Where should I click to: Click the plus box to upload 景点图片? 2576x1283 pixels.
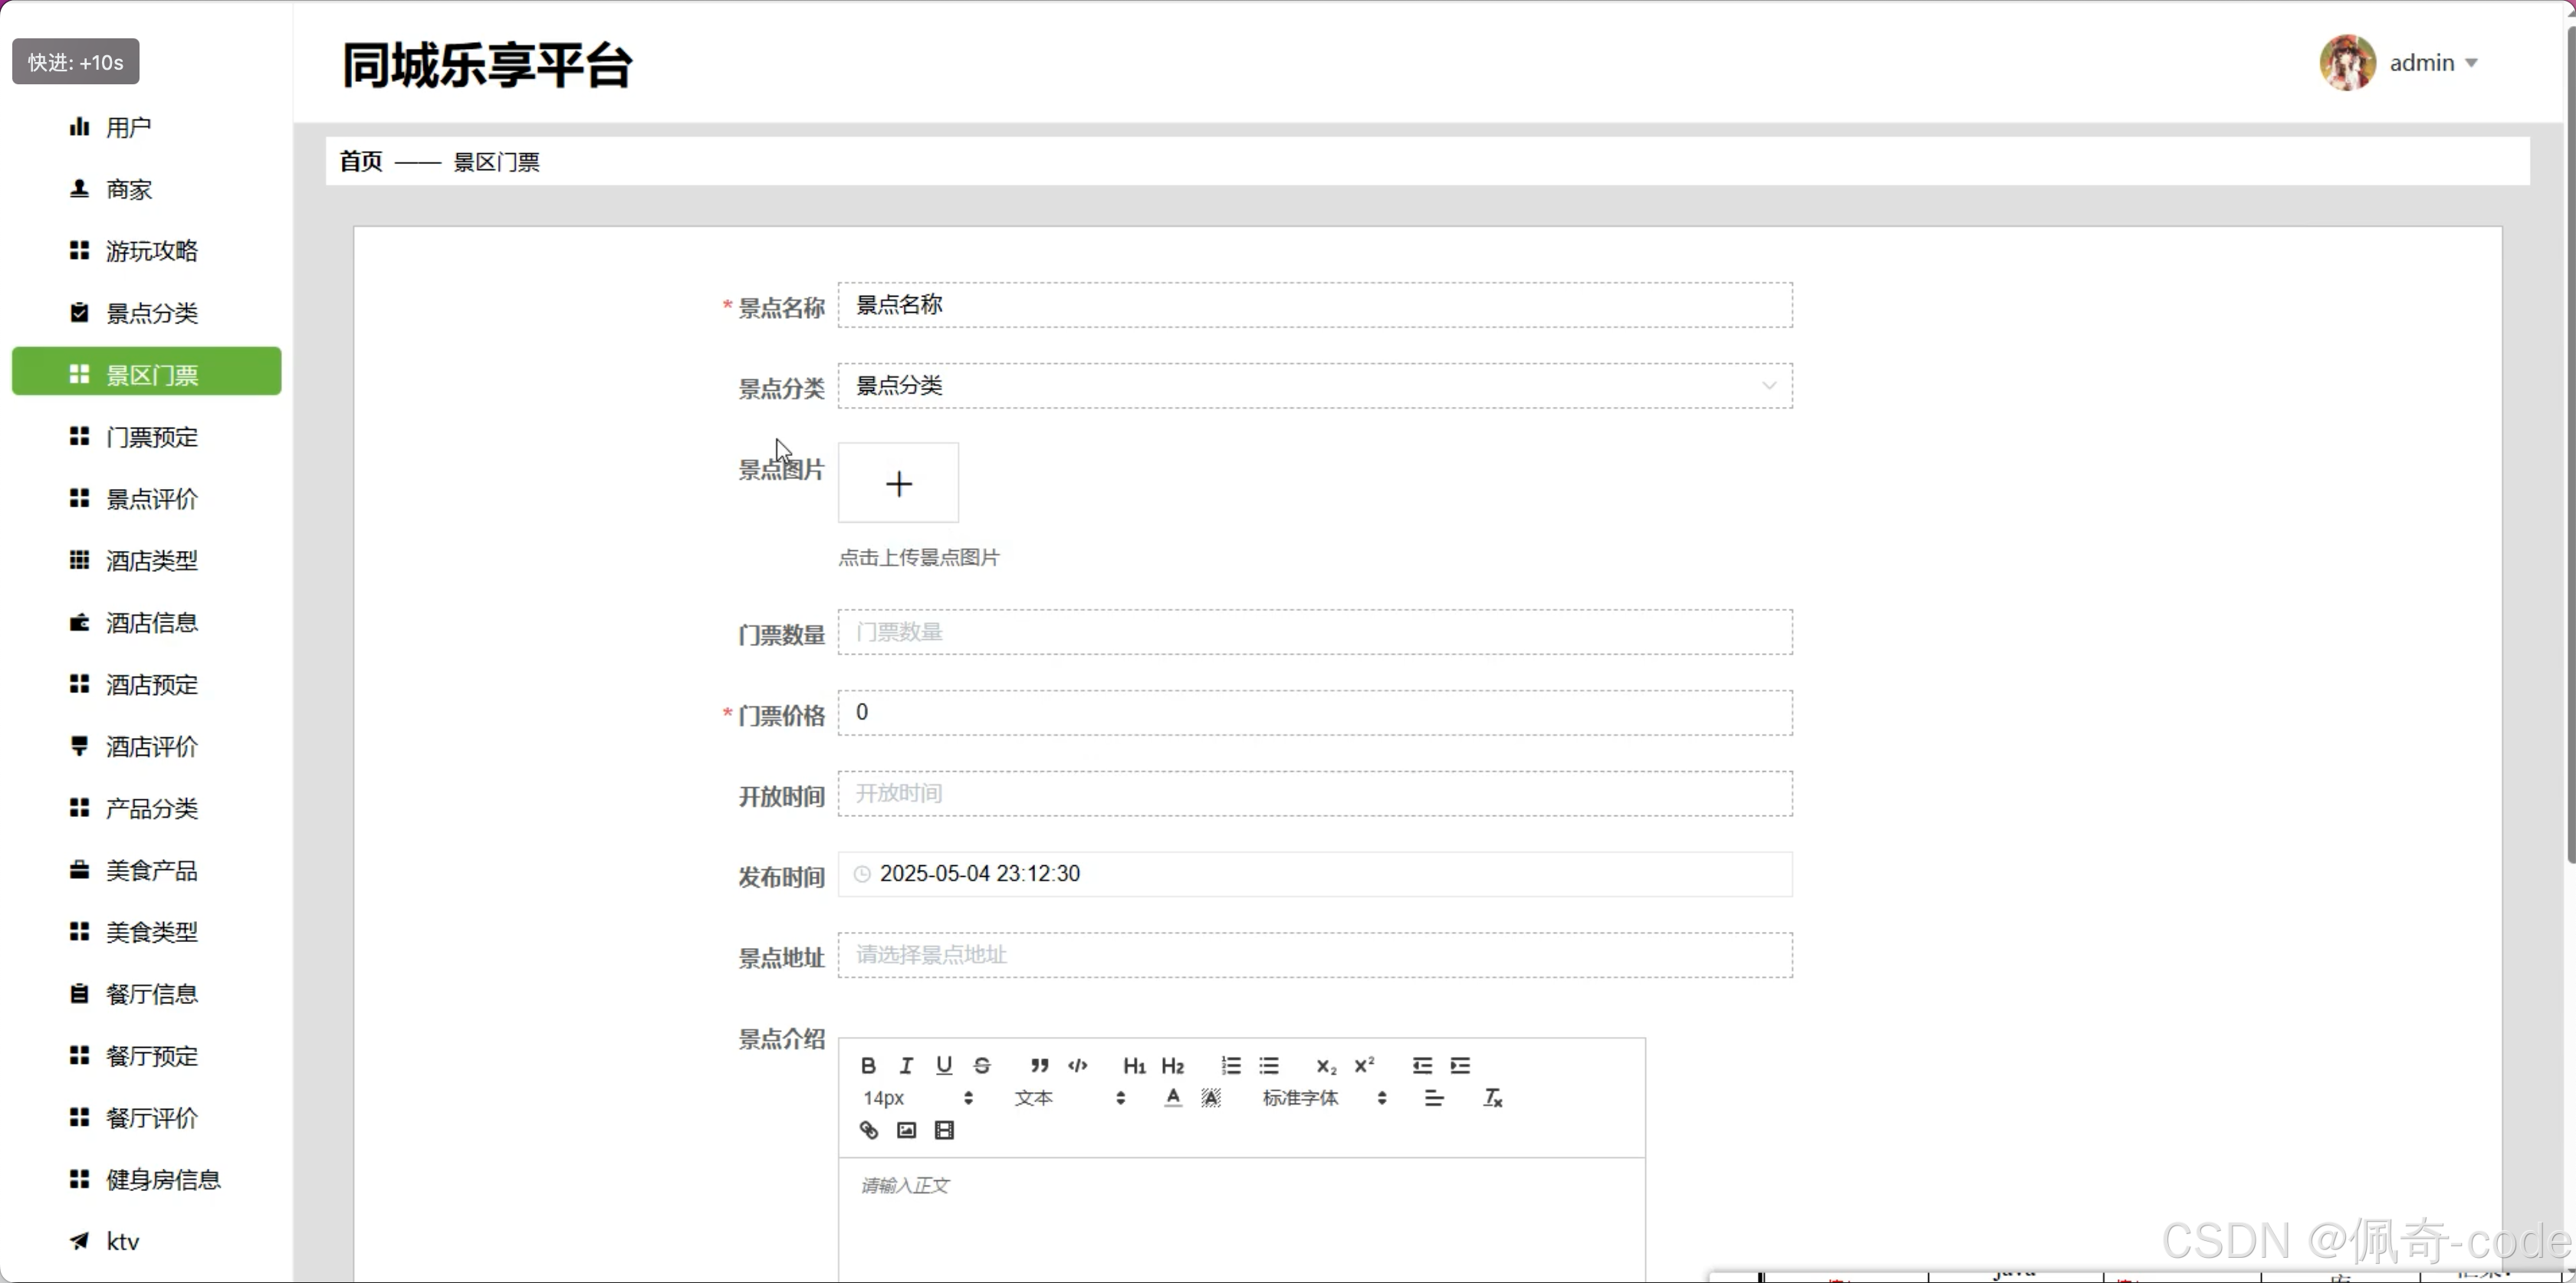(898, 484)
